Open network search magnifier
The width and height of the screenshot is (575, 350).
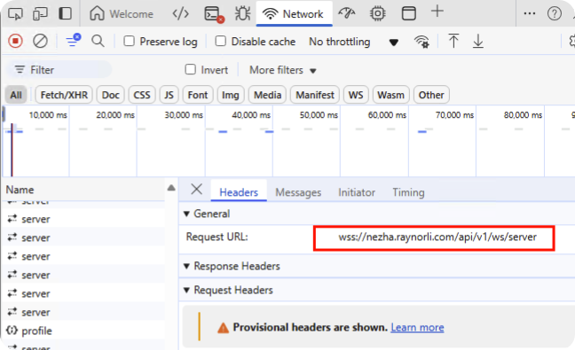click(x=98, y=41)
